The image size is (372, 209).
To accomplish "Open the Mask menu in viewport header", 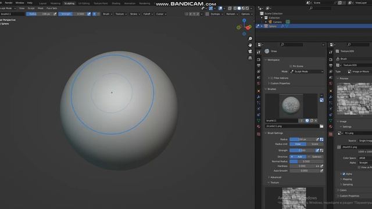I will click(x=41, y=8).
